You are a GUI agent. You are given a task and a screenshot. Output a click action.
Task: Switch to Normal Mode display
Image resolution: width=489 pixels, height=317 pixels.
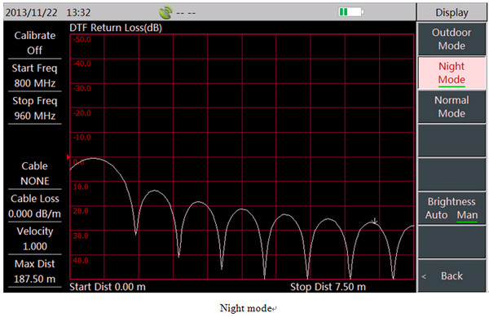point(452,107)
